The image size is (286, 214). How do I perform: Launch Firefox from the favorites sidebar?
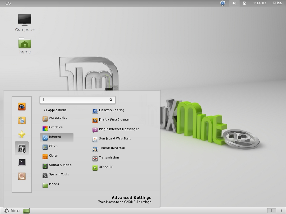tap(22, 106)
